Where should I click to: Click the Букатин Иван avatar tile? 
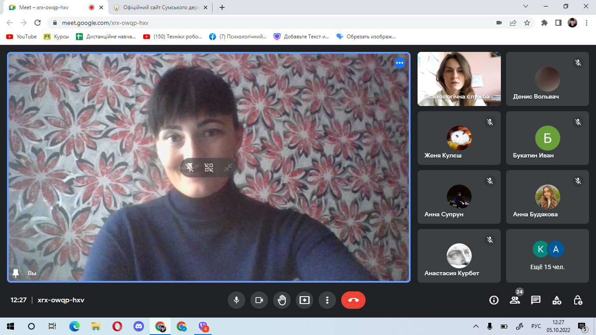(547, 138)
